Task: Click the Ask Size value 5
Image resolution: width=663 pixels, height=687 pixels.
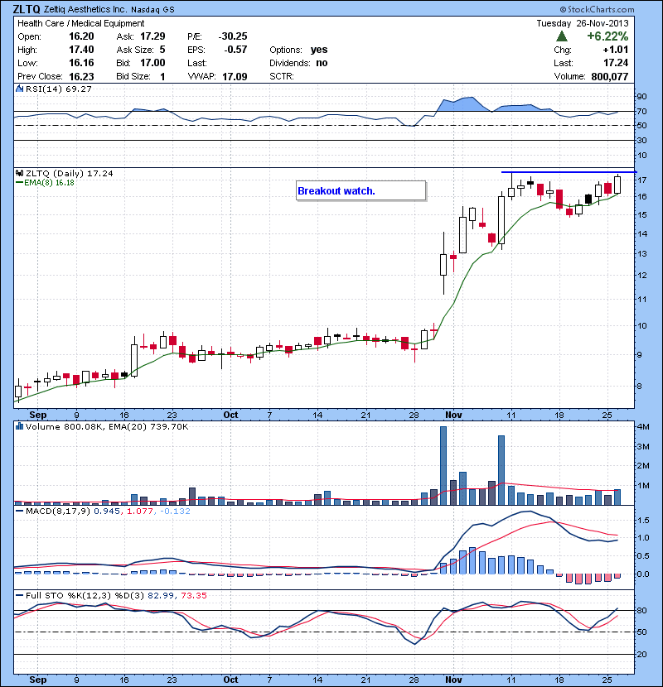Action: pos(162,50)
